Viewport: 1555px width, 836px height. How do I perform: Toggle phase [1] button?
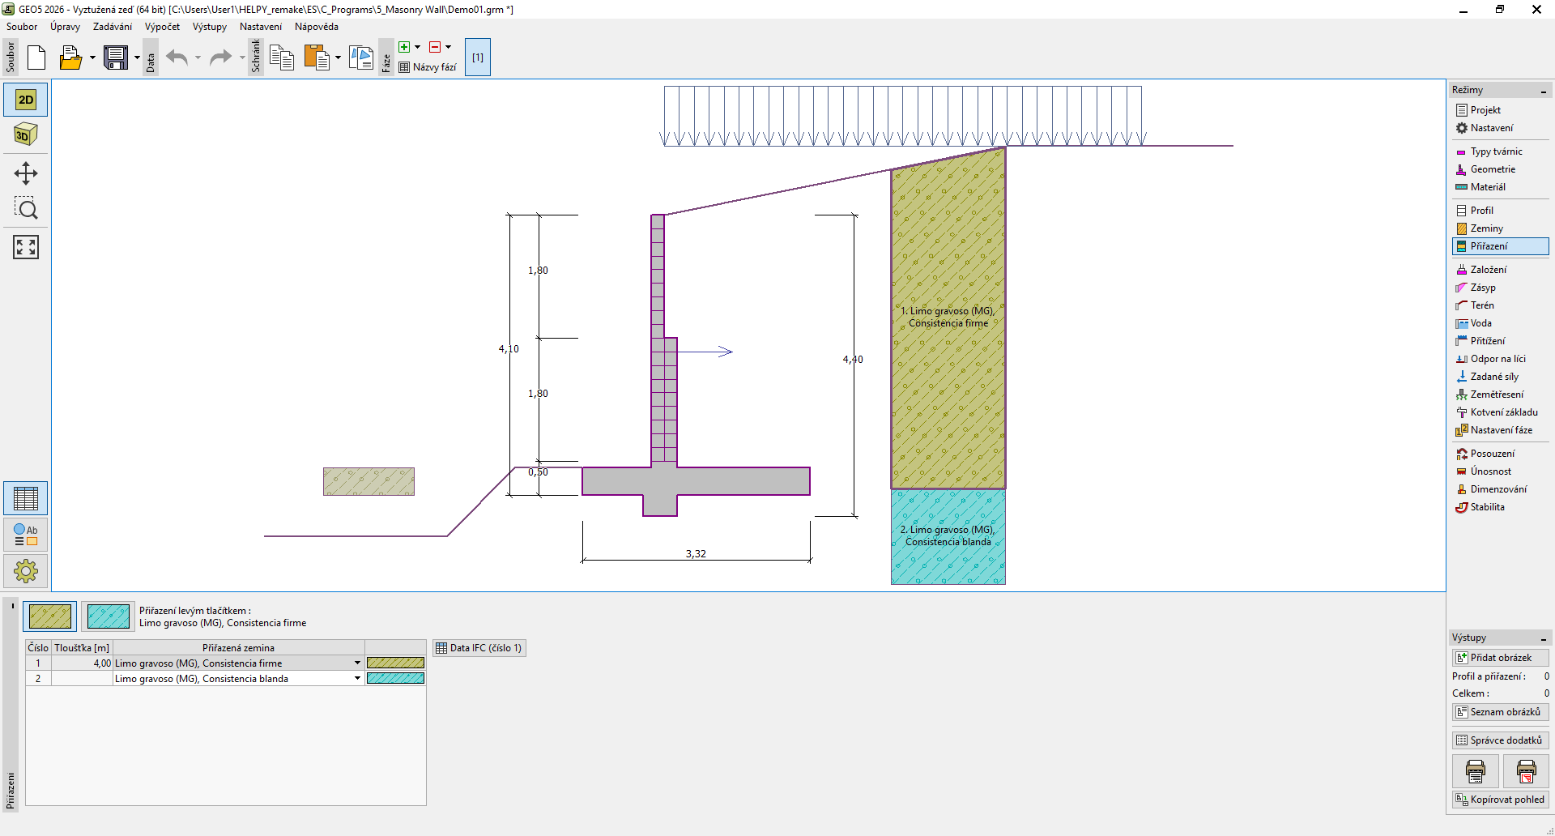point(478,58)
